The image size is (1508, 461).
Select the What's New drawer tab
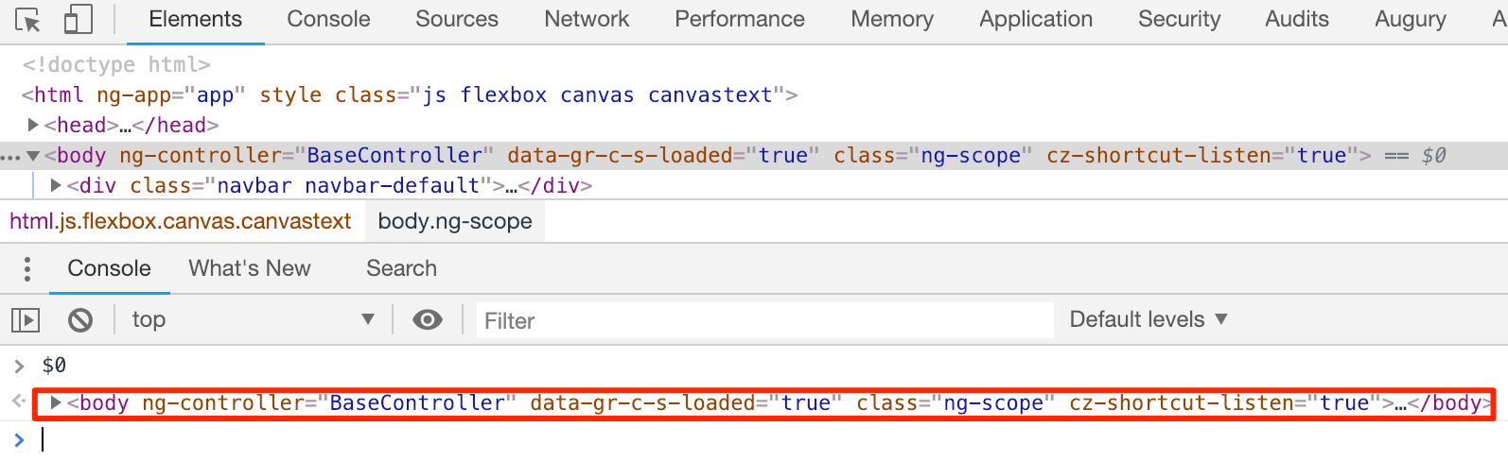[x=250, y=268]
